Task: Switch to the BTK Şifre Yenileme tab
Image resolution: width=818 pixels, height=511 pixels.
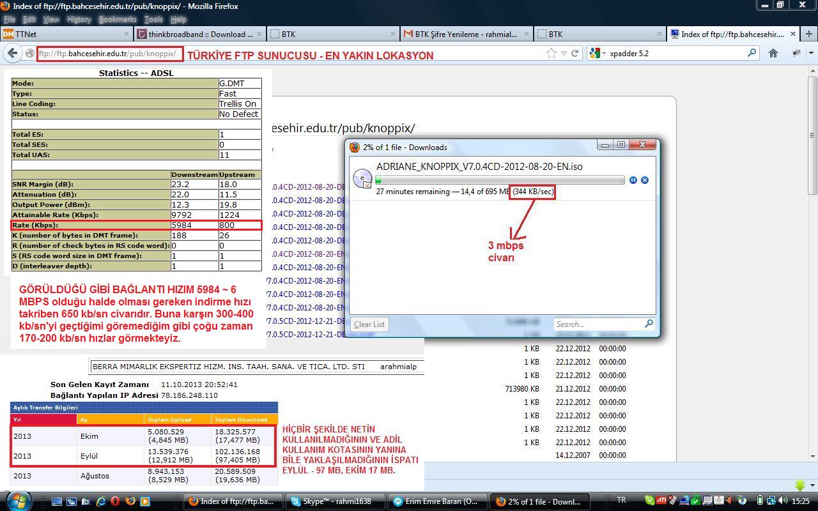Action: click(x=467, y=34)
